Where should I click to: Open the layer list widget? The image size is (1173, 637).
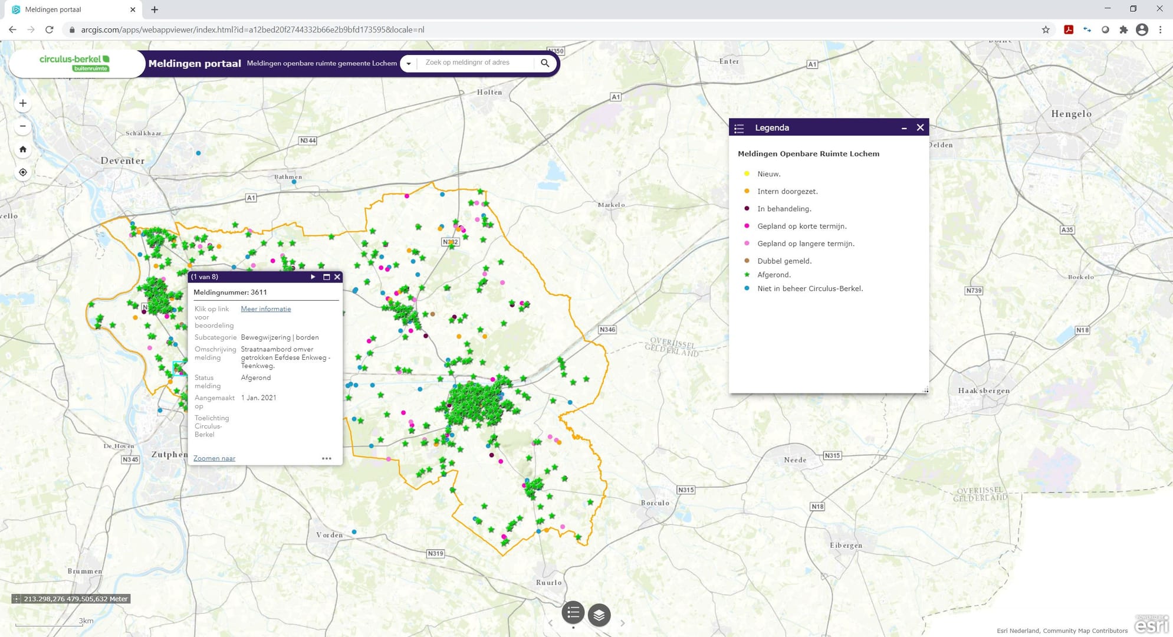[599, 615]
